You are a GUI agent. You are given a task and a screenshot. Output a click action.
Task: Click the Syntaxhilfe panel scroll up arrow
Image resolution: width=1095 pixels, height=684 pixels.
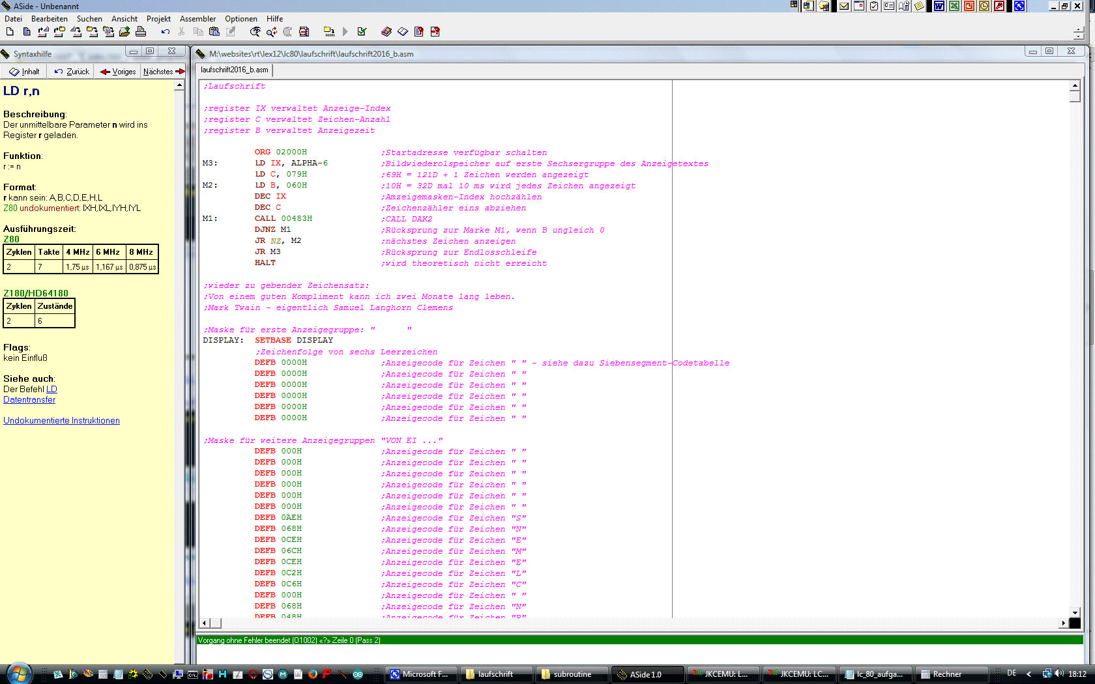(x=179, y=85)
